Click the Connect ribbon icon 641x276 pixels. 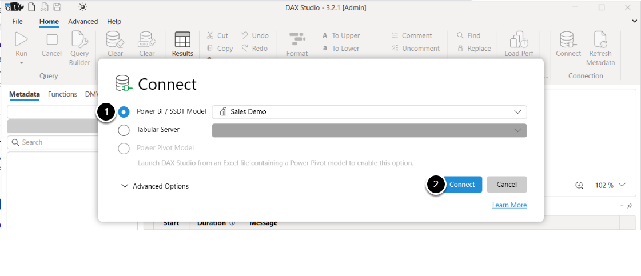click(568, 39)
